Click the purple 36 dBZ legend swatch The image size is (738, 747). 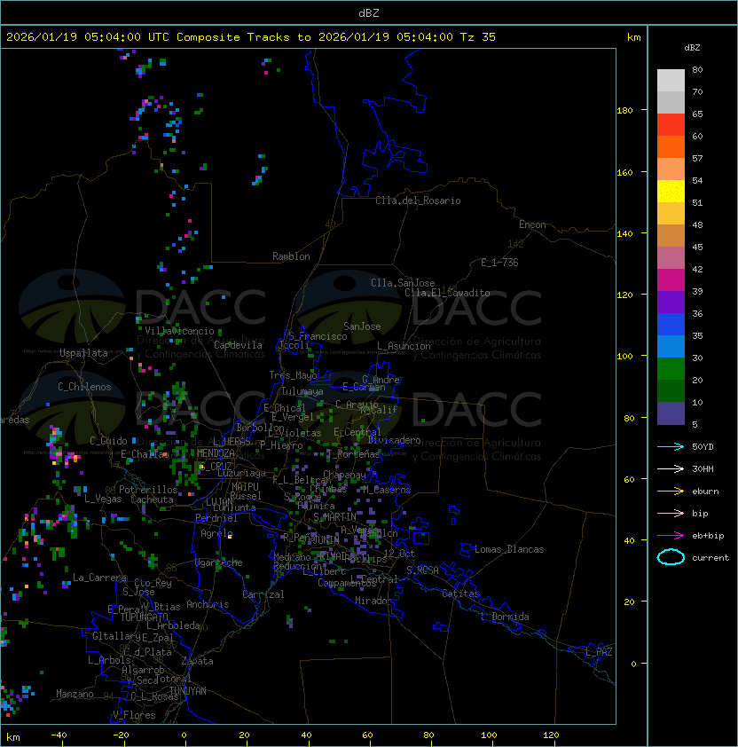(x=671, y=303)
